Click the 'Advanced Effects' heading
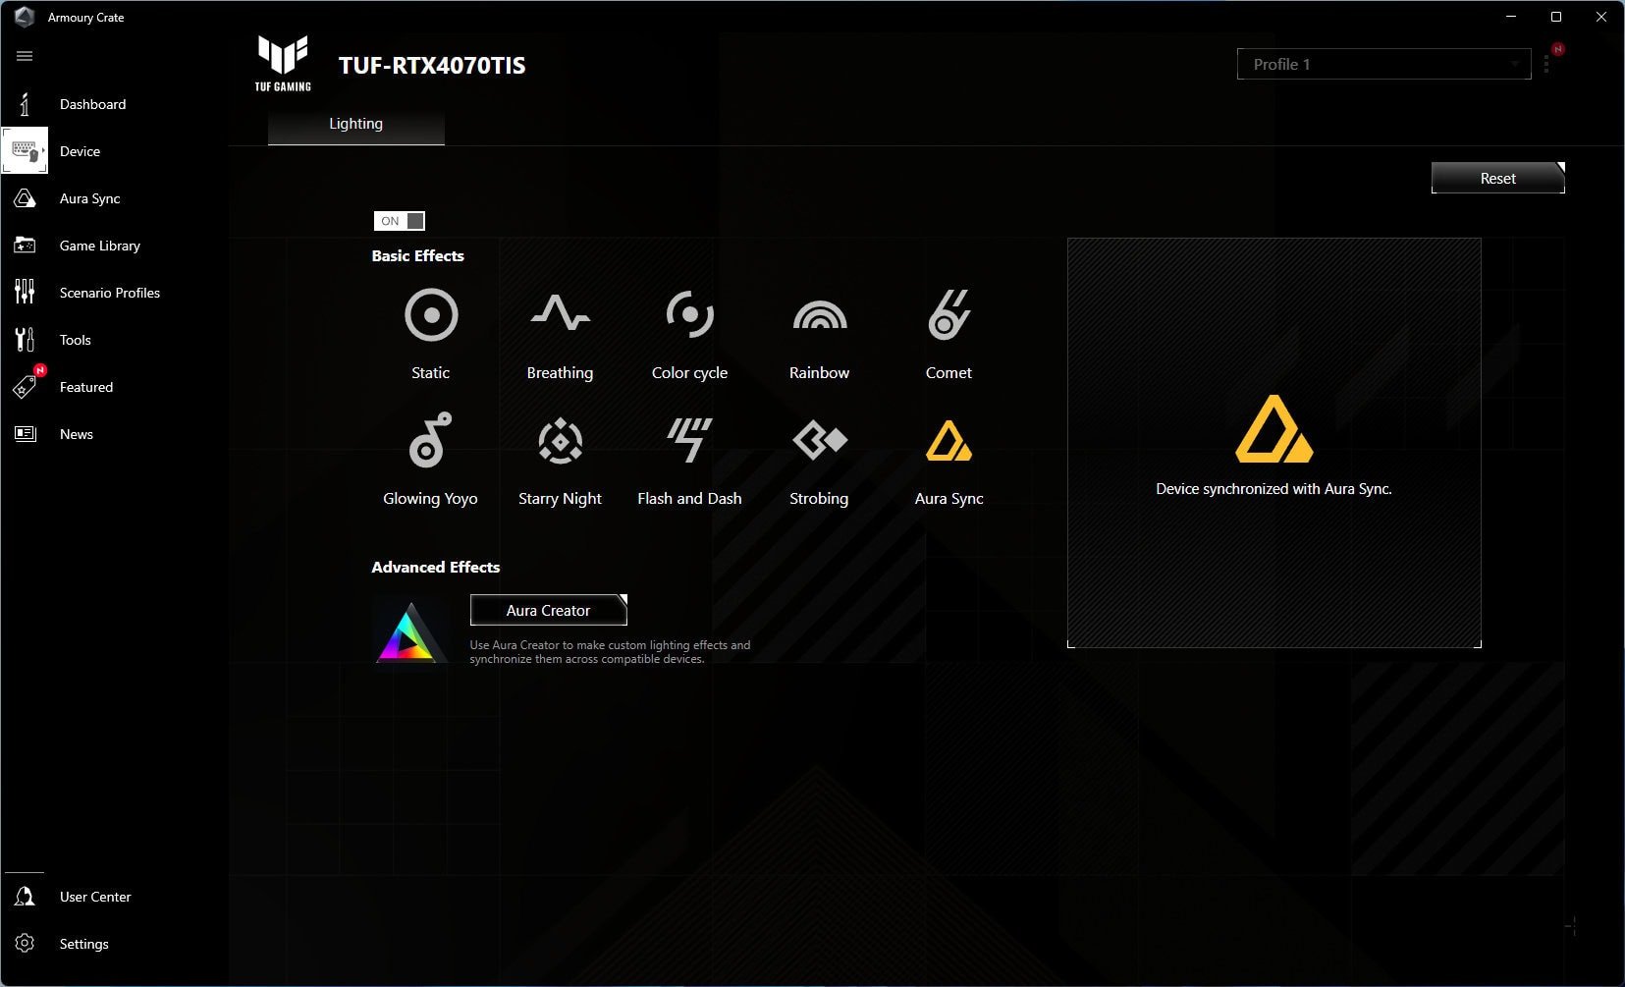This screenshot has height=987, width=1625. [x=436, y=567]
